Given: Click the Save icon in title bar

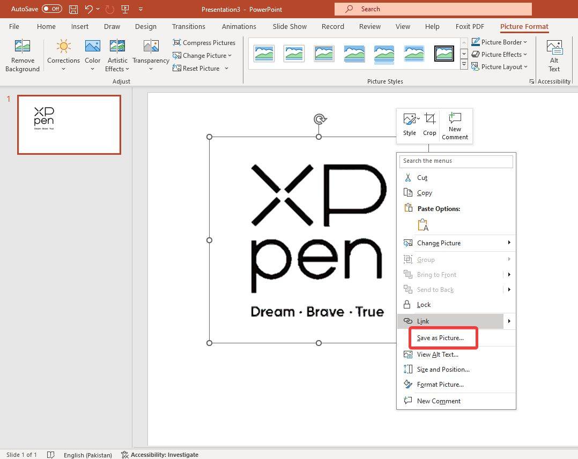Looking at the screenshot, I should 73,9.
